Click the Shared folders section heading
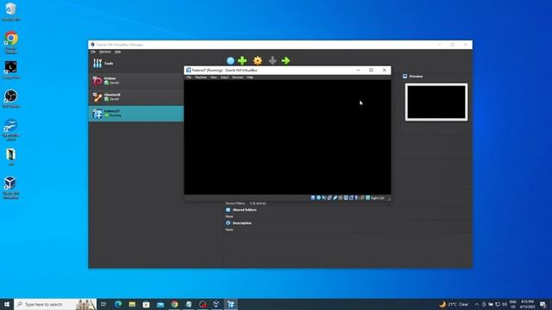Image resolution: width=552 pixels, height=310 pixels. click(244, 210)
